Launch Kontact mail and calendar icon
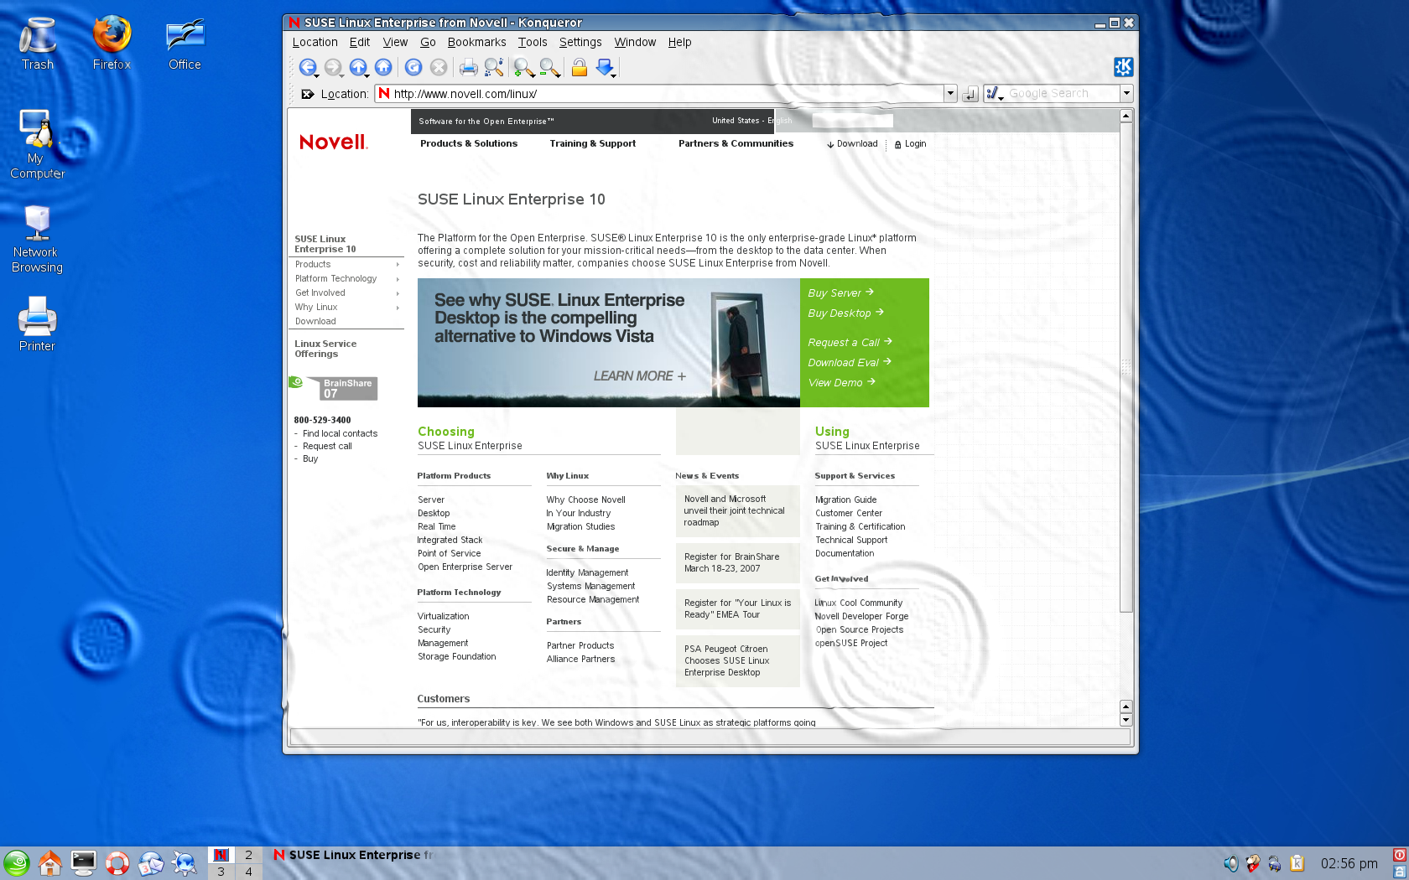This screenshot has width=1409, height=880. click(151, 862)
